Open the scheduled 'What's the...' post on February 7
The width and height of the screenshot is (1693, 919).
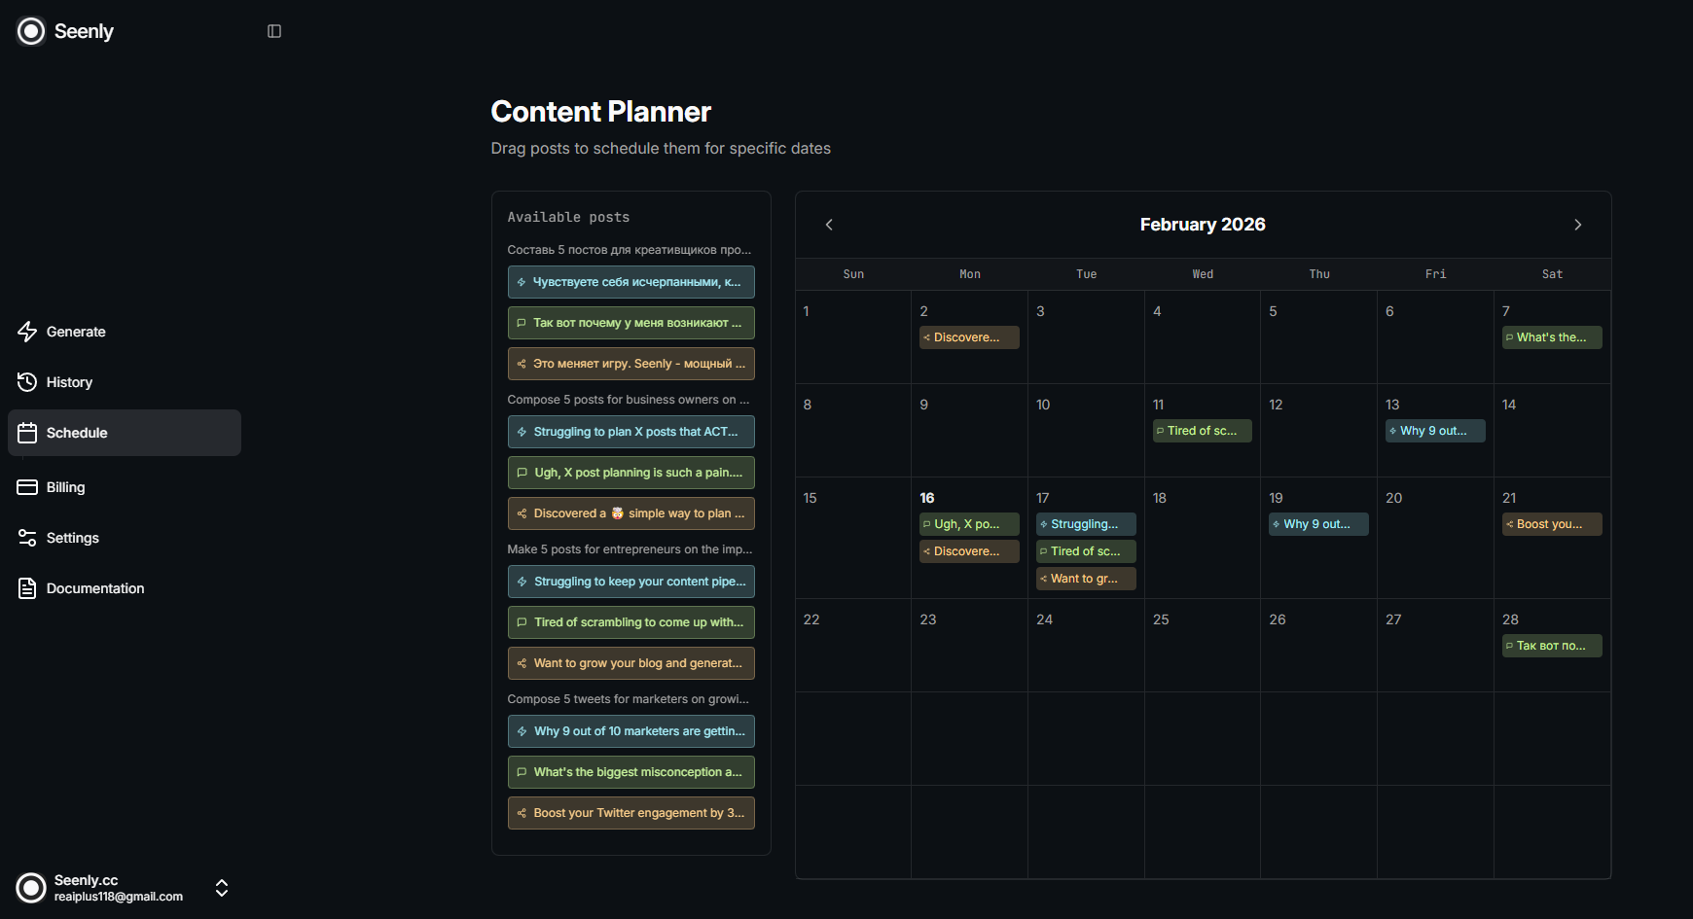pyautogui.click(x=1551, y=336)
